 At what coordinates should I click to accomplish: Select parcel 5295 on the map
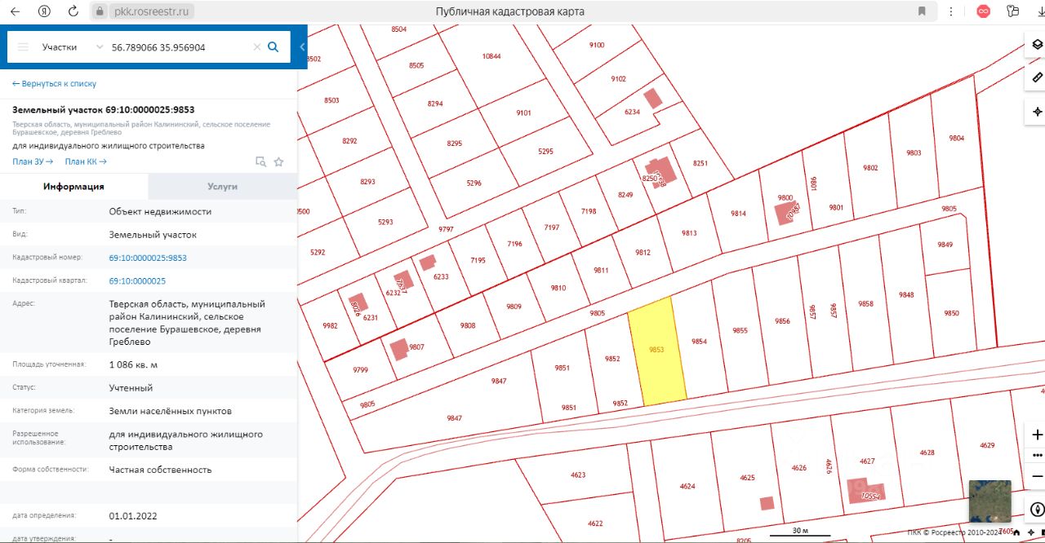click(x=545, y=152)
